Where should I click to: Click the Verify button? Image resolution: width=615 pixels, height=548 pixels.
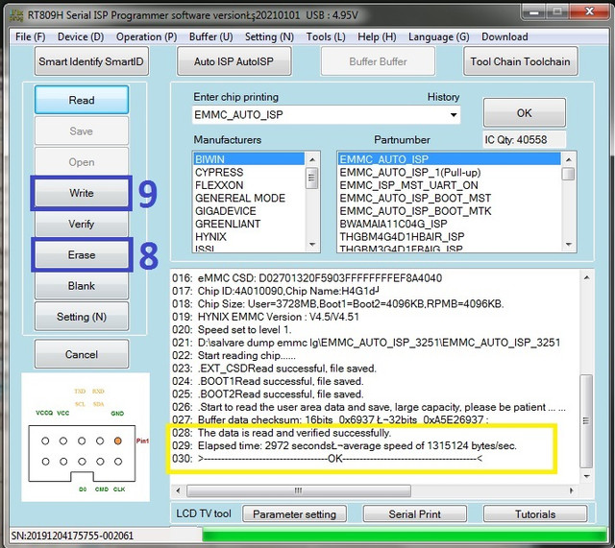82,224
